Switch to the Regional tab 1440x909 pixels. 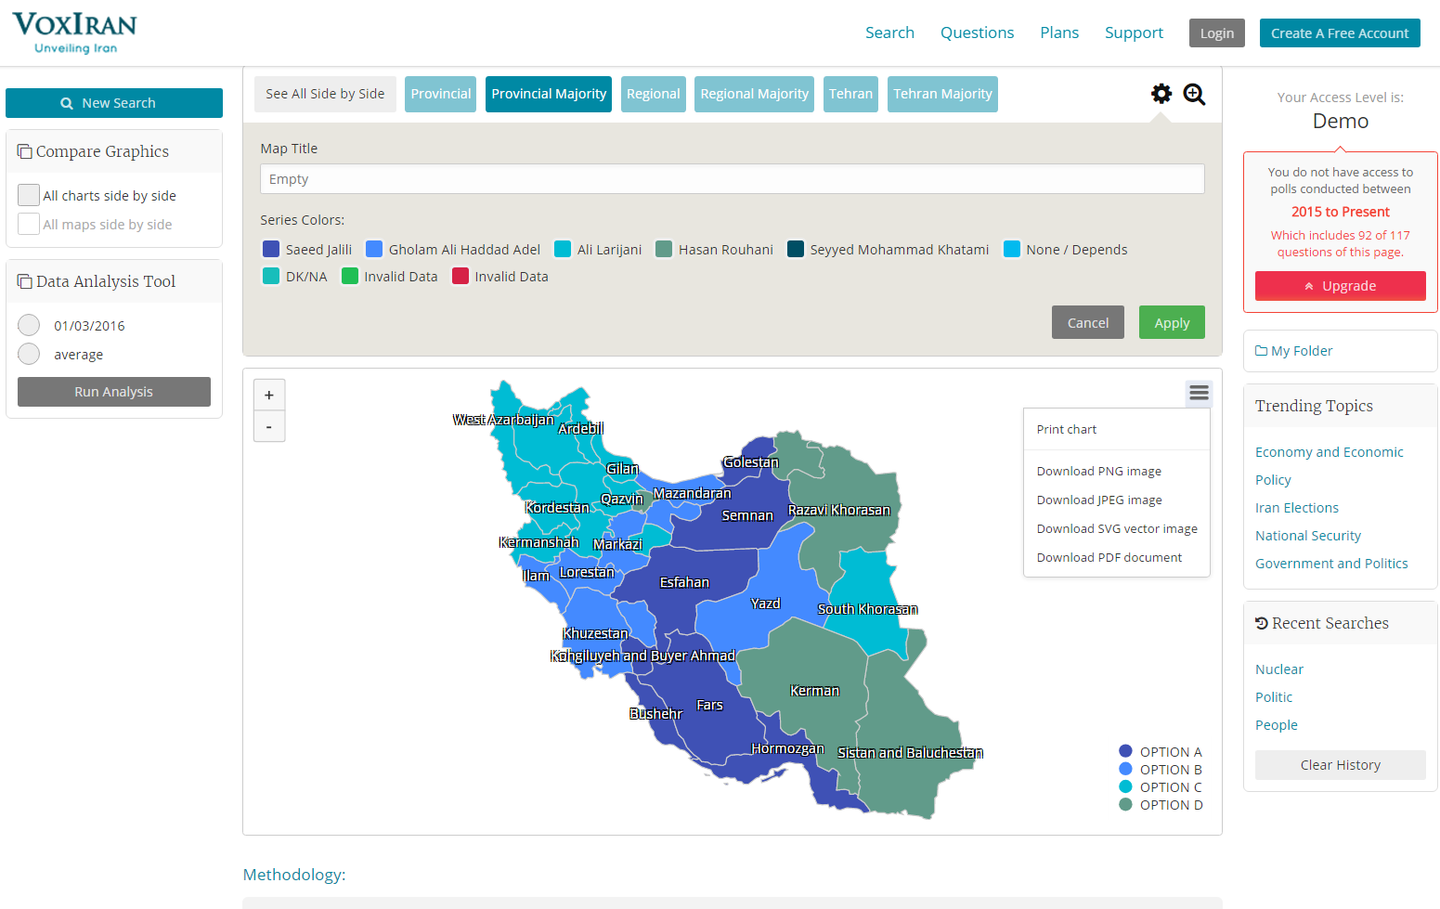pyautogui.click(x=654, y=94)
